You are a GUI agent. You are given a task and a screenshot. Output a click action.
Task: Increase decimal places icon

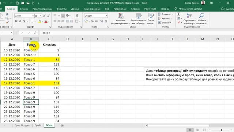[x=102, y=21]
